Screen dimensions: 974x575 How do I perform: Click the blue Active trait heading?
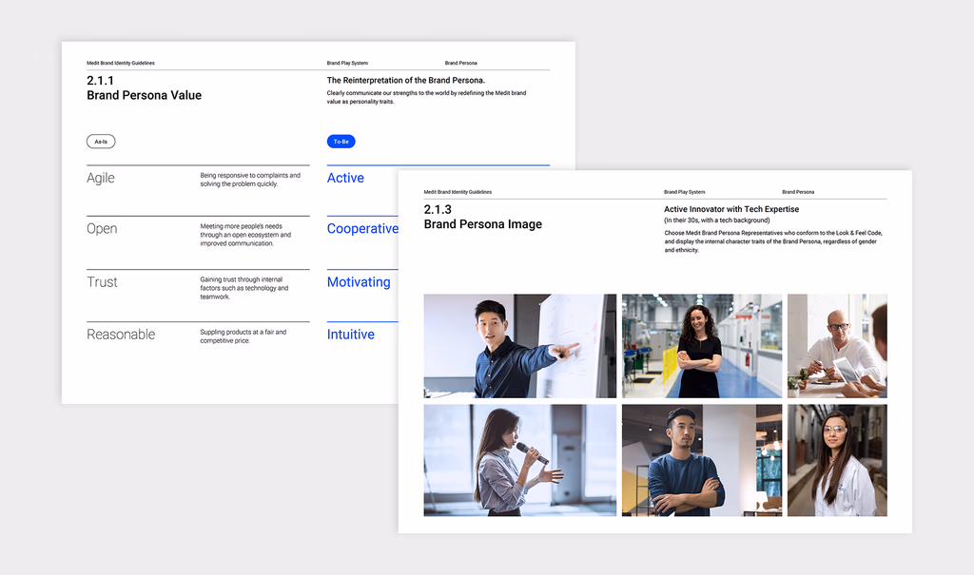[x=345, y=179]
